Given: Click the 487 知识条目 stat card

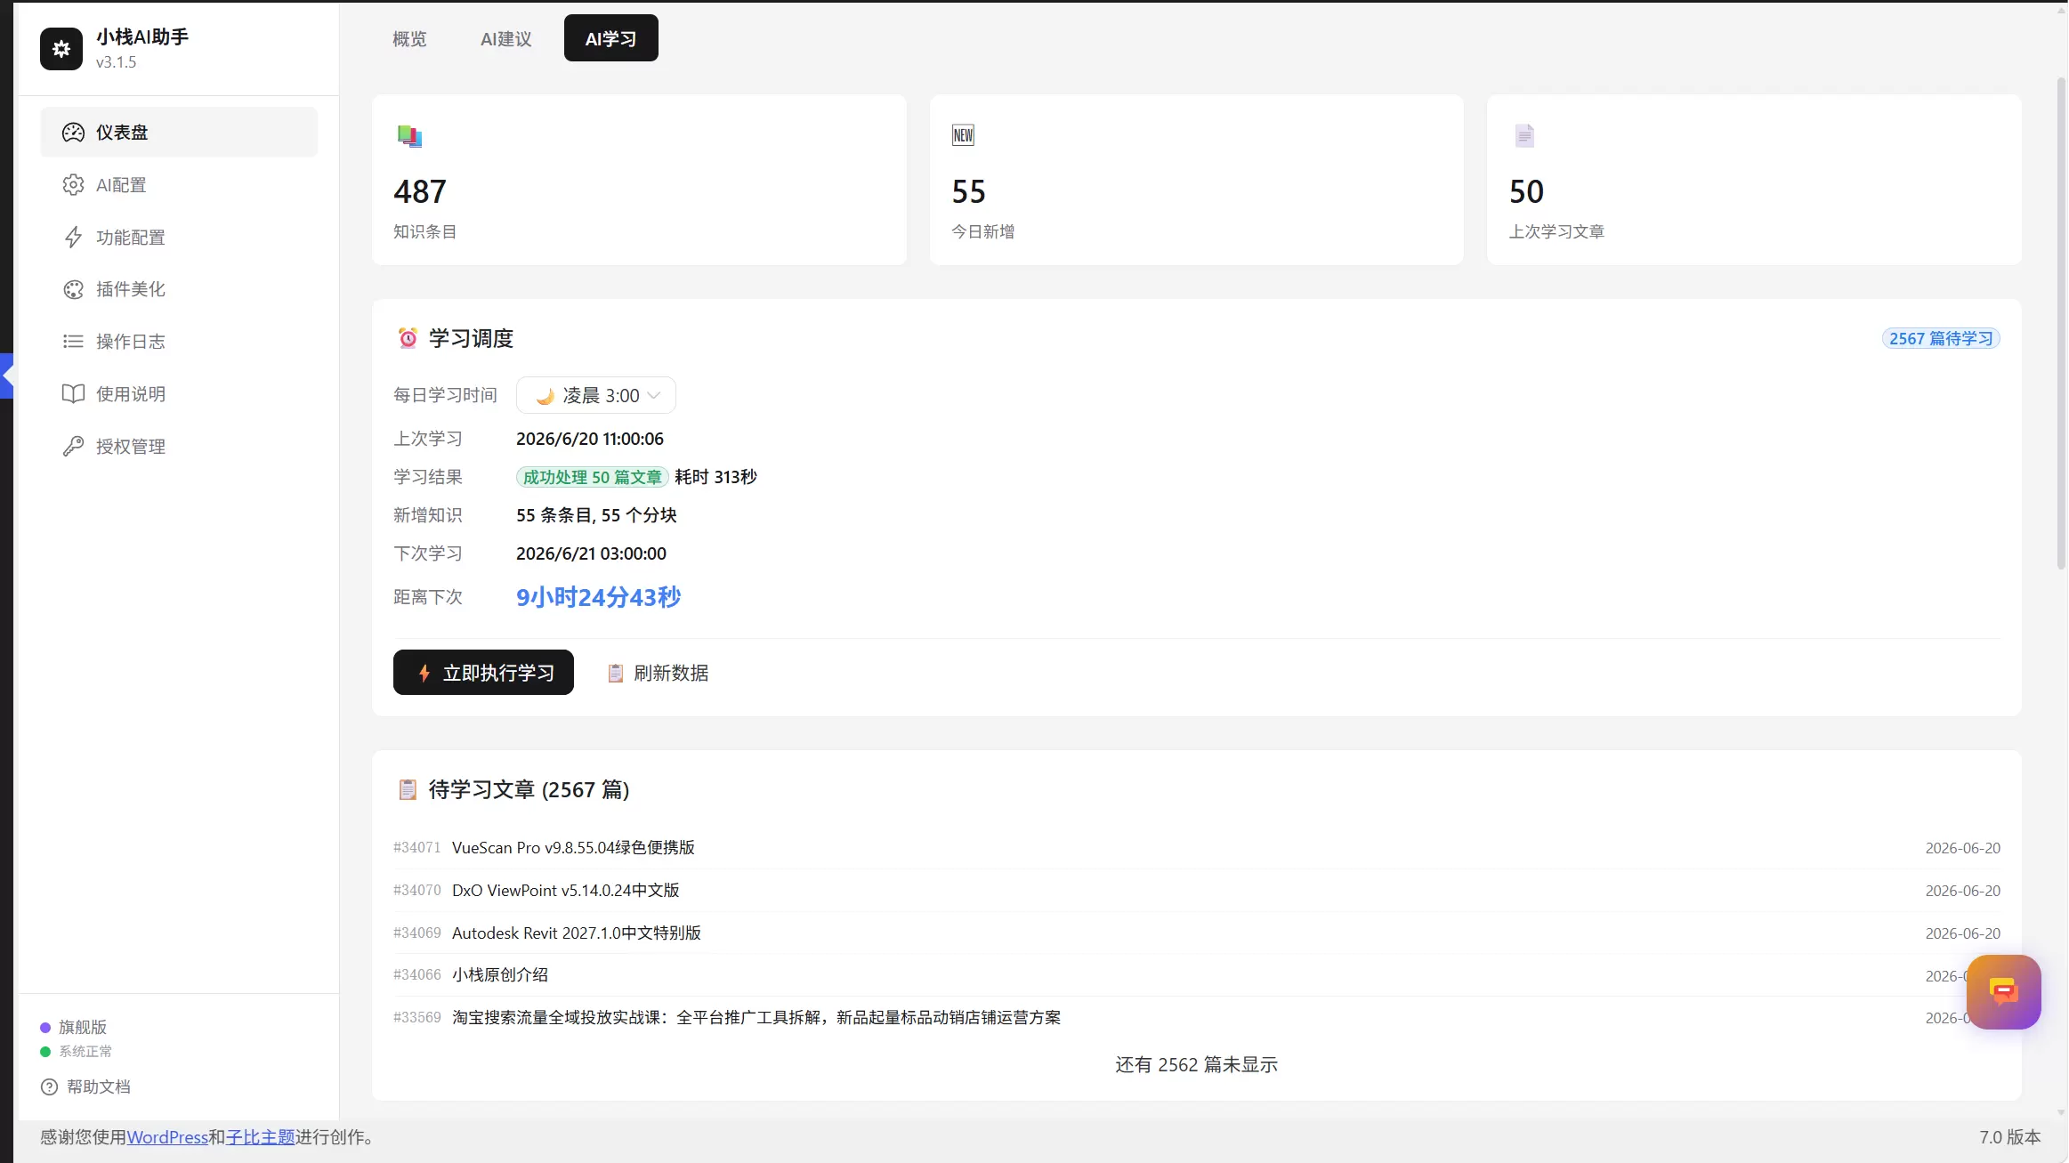Looking at the screenshot, I should pos(639,180).
